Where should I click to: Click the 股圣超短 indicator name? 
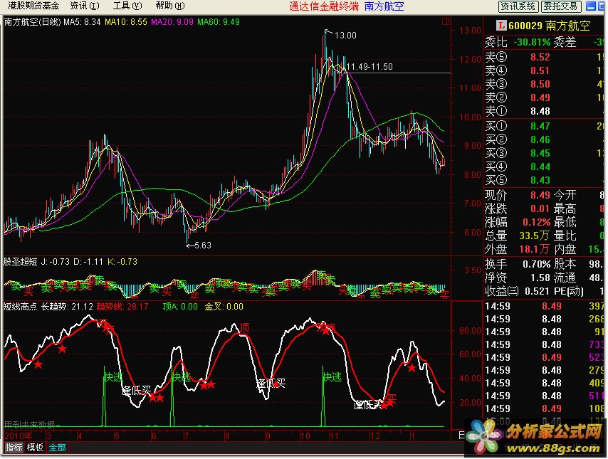[x=20, y=262]
